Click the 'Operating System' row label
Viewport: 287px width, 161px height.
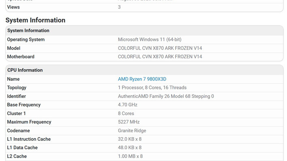26,40
